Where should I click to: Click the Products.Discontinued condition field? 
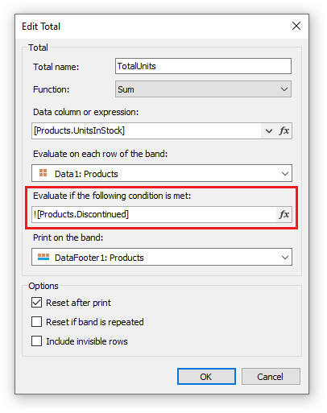pos(154,214)
